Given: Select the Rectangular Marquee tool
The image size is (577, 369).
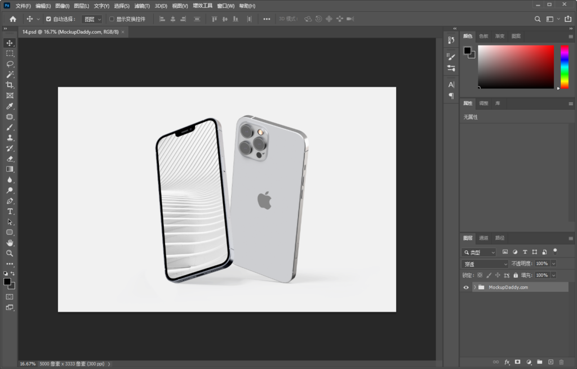Looking at the screenshot, I should [x=10, y=53].
